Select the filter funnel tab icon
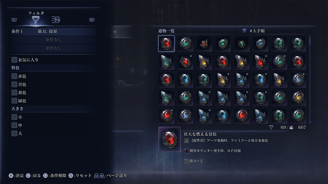This screenshot has width=328, height=184. 36,20
